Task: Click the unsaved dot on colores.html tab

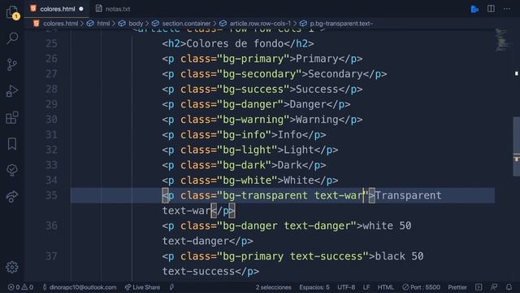Action: [x=81, y=9]
